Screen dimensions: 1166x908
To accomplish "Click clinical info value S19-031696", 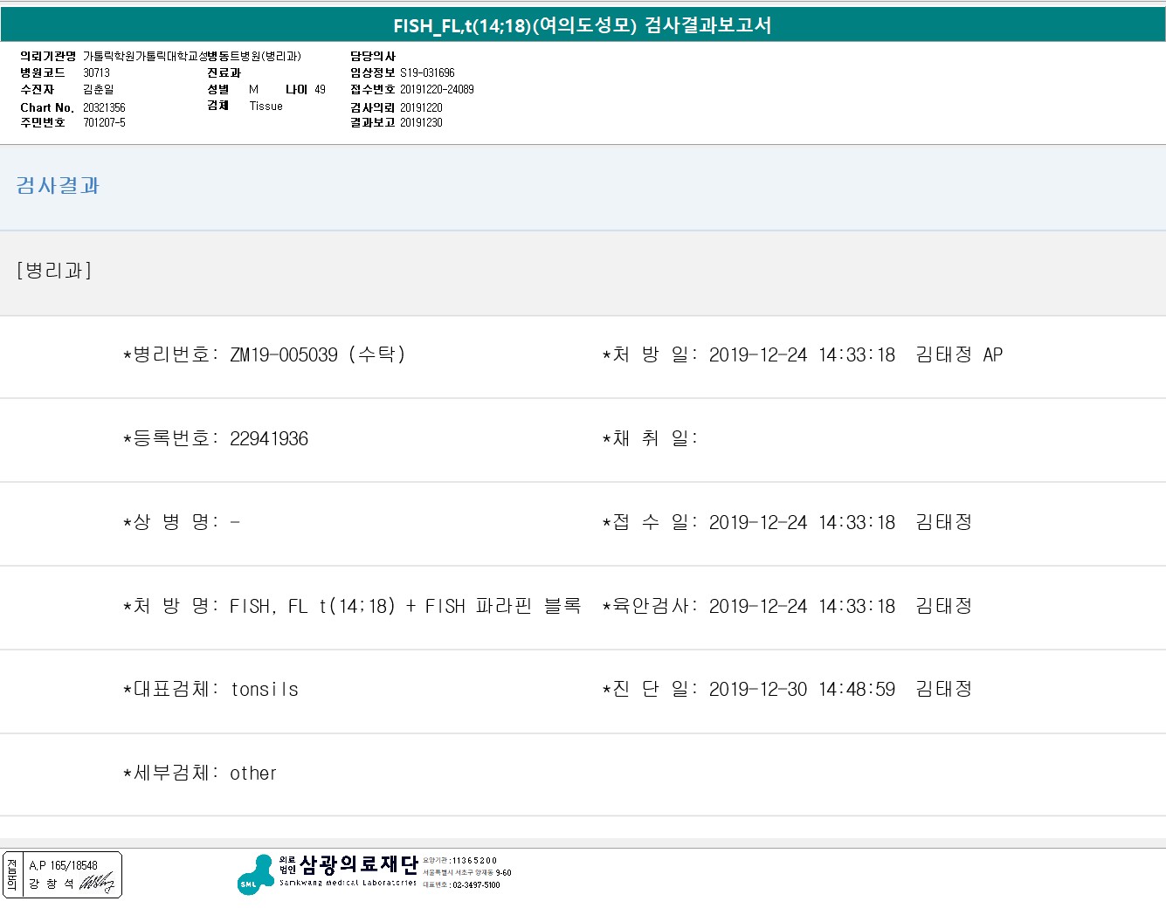I will click(x=427, y=72).
